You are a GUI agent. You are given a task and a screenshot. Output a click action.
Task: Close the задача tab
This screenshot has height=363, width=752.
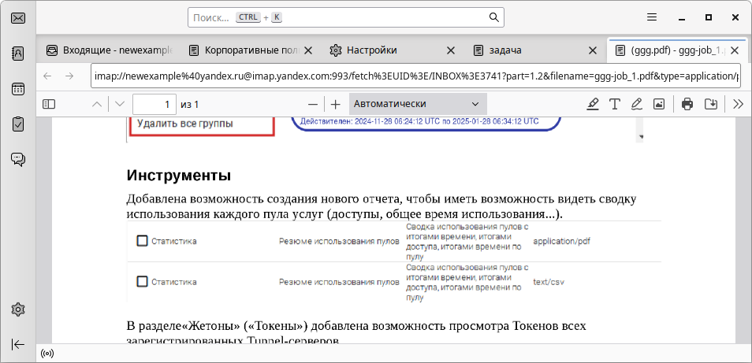point(592,50)
